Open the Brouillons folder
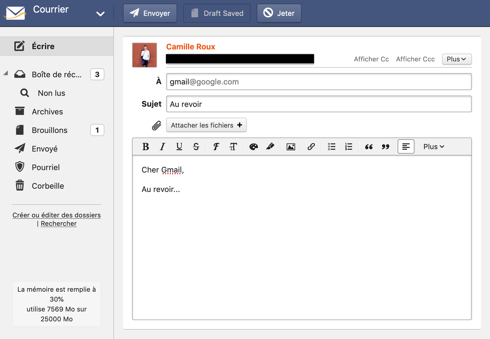This screenshot has width=490, height=339. click(x=49, y=130)
